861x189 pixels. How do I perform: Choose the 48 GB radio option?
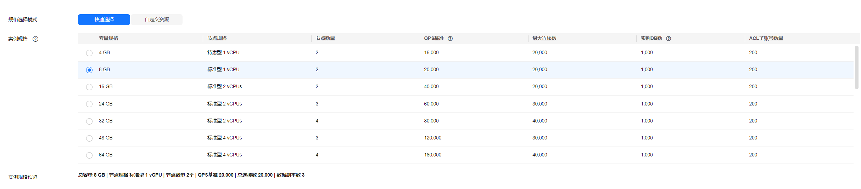89,138
